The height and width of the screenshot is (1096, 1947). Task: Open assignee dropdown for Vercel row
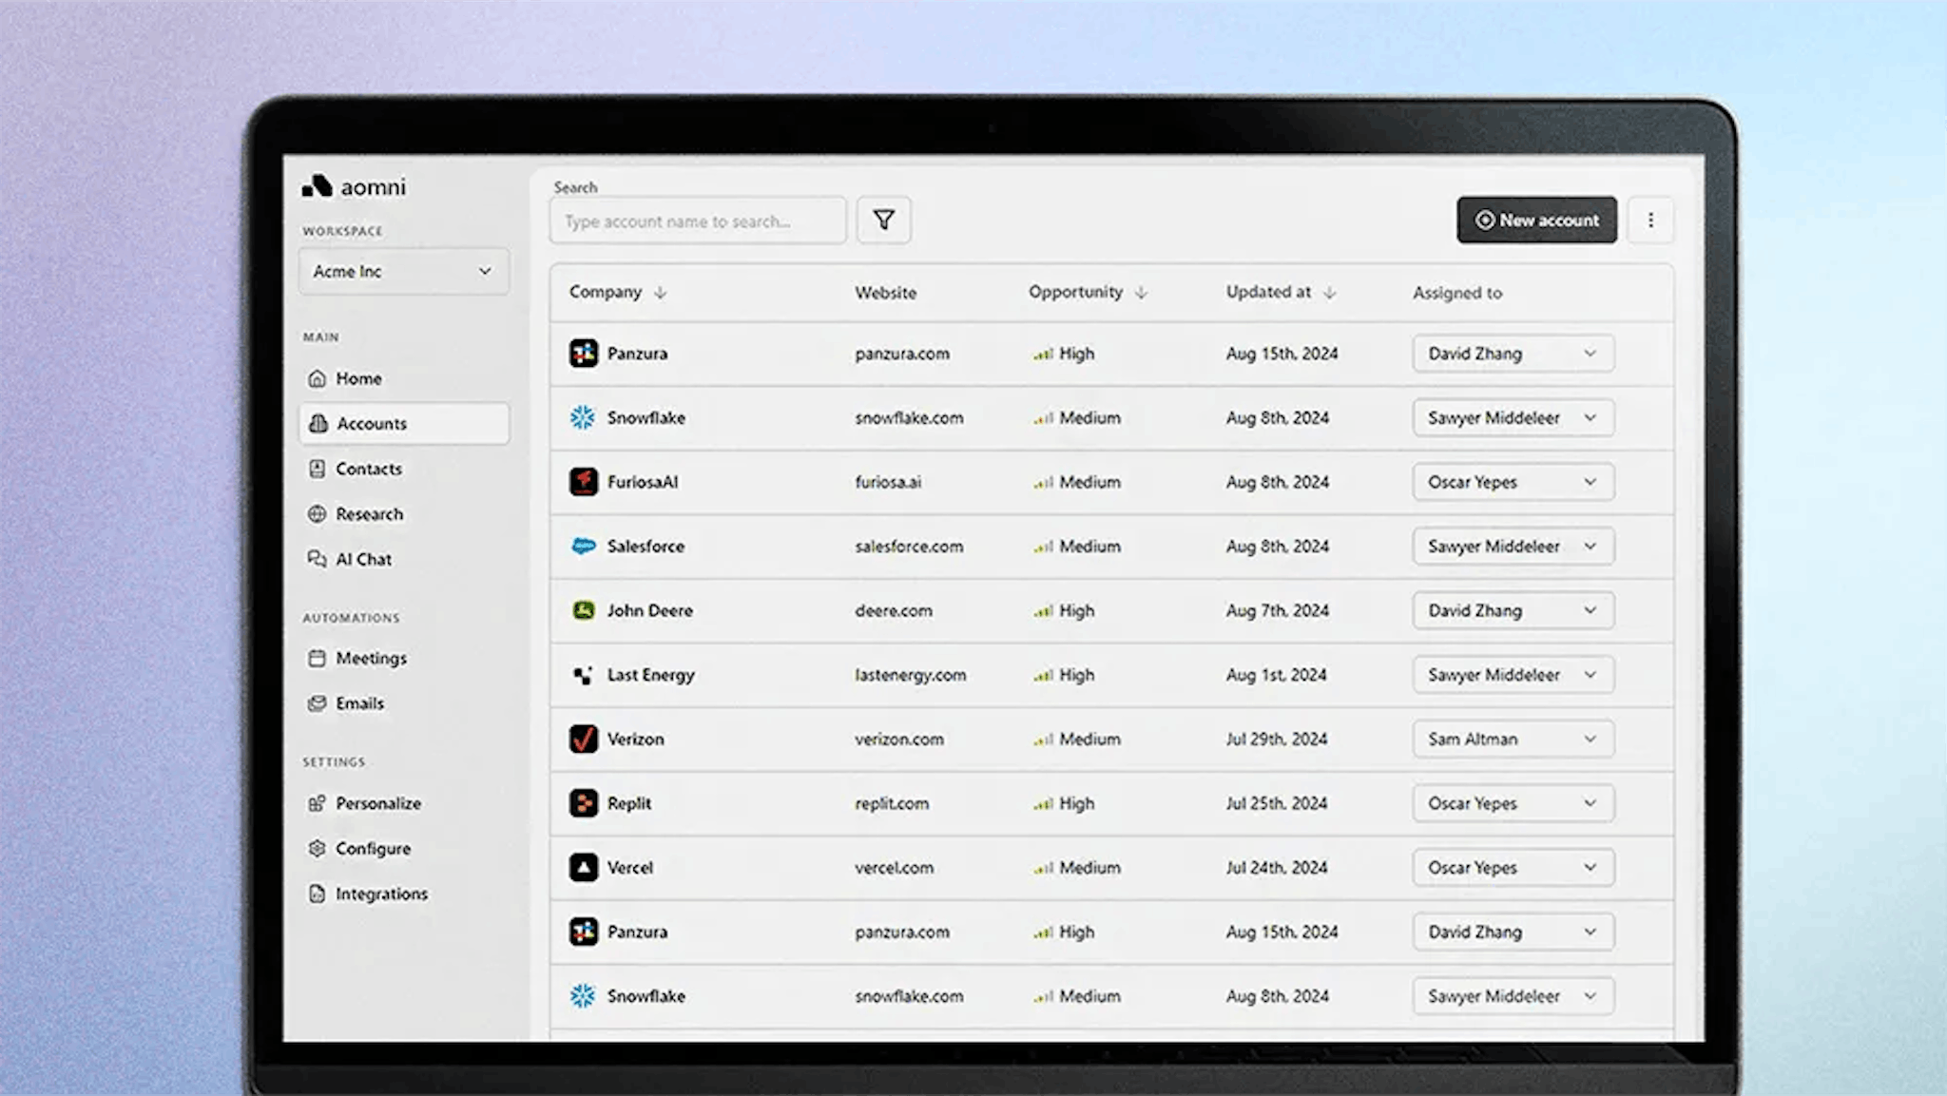pyautogui.click(x=1513, y=867)
